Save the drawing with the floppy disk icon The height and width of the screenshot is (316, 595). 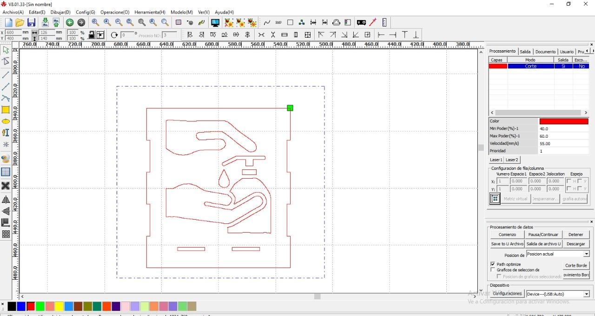[x=31, y=22]
